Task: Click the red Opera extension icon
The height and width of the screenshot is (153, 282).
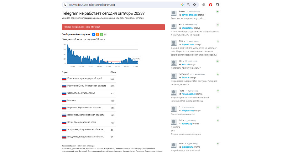Action: coord(211,5)
